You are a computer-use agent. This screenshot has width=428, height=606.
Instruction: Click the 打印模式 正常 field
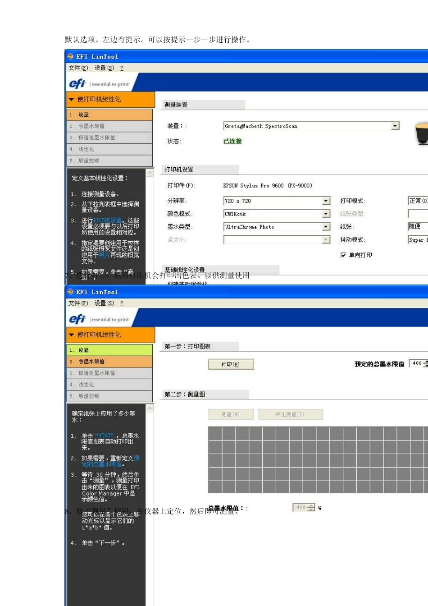[418, 201]
